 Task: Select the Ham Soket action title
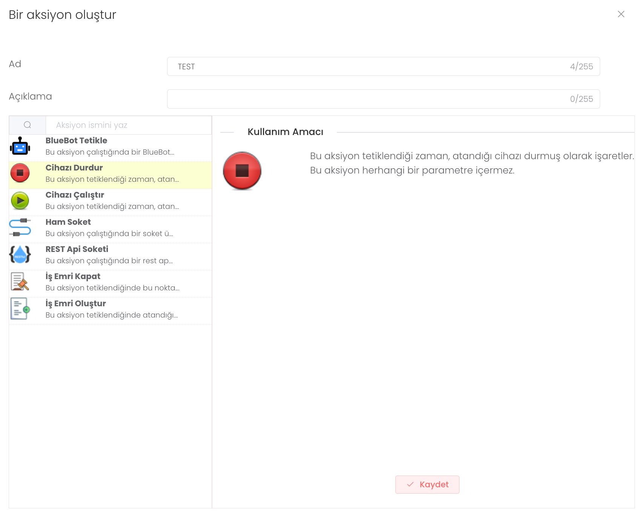68,222
